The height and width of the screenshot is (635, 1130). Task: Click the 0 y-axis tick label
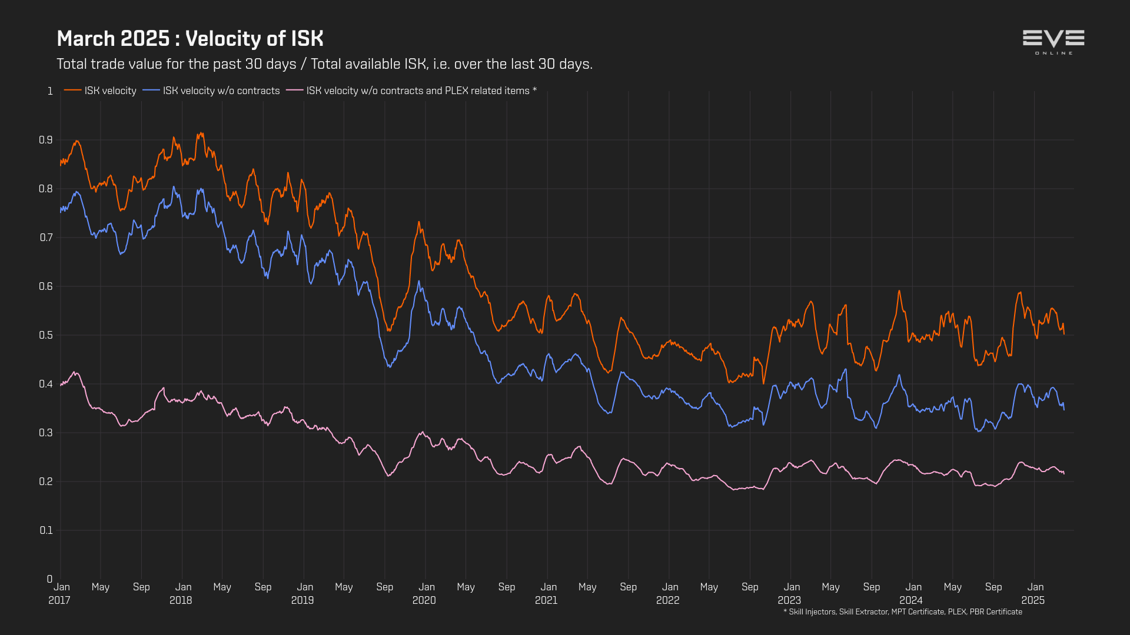49,579
